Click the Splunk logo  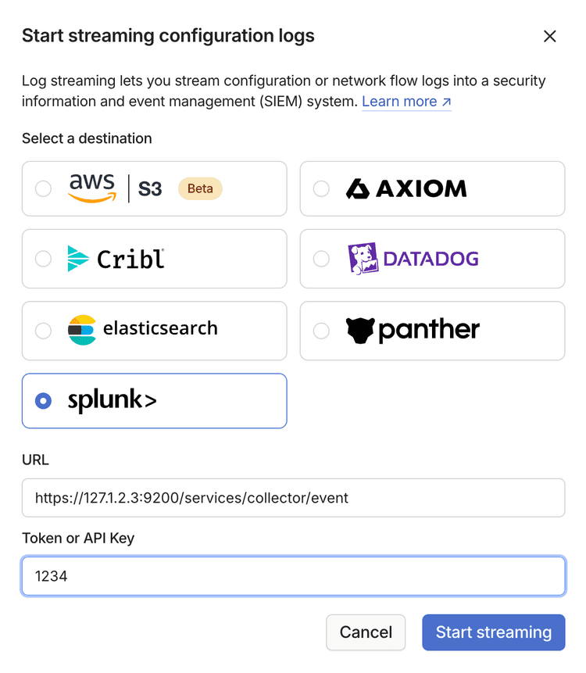click(x=112, y=400)
